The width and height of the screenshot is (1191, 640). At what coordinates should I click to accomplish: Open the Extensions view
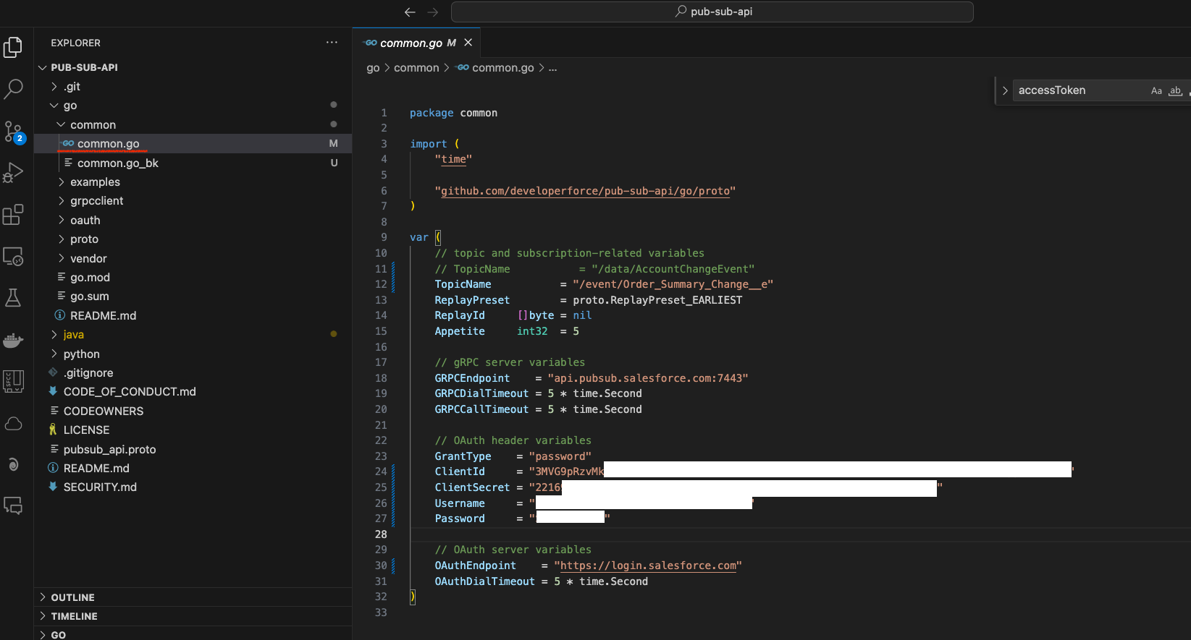[x=14, y=215]
